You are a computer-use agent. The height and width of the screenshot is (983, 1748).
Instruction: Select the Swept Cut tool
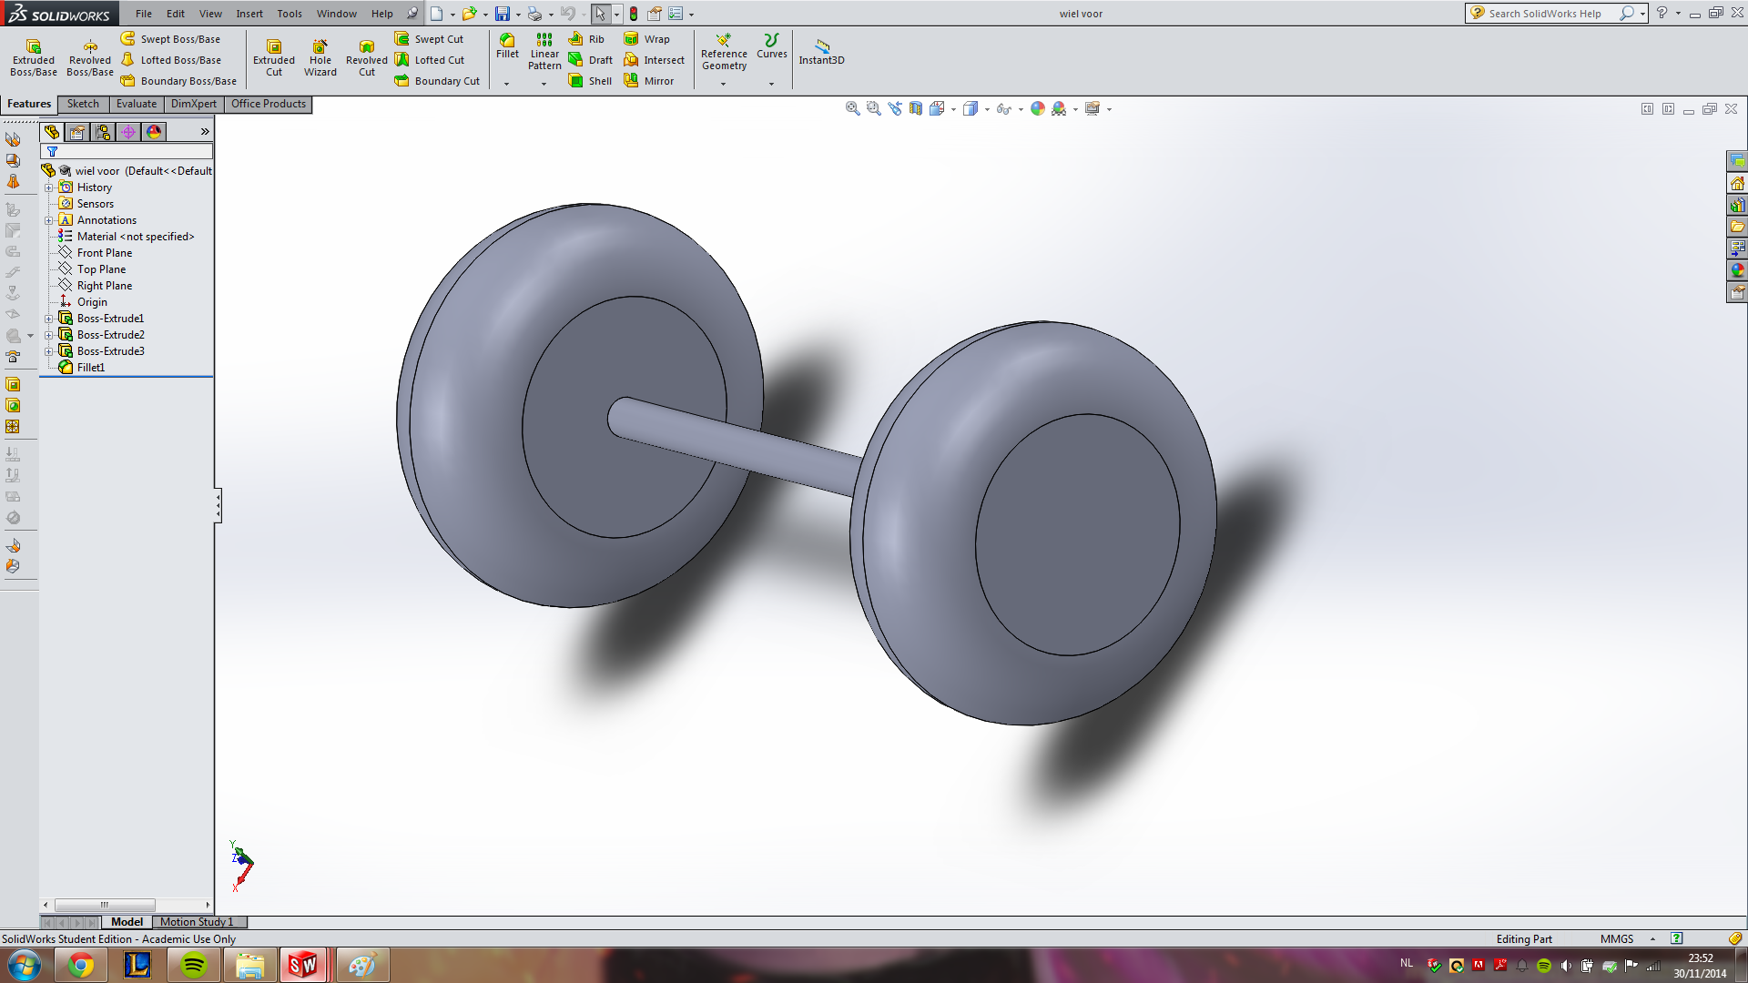tap(429, 38)
